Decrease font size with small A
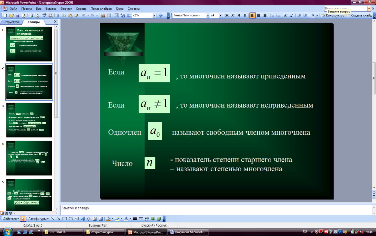 tap(291, 15)
